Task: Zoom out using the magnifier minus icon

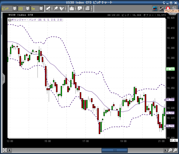Action: pyautogui.click(x=170, y=150)
